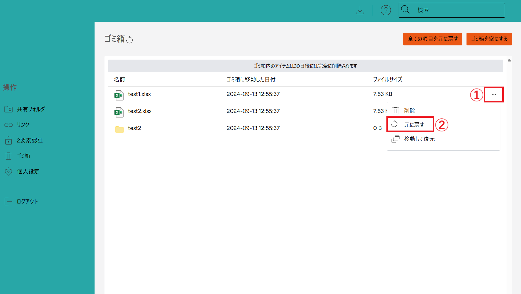This screenshot has height=294, width=521.
Task: Click the Excel icon of test2.xlsx
Action: [119, 112]
